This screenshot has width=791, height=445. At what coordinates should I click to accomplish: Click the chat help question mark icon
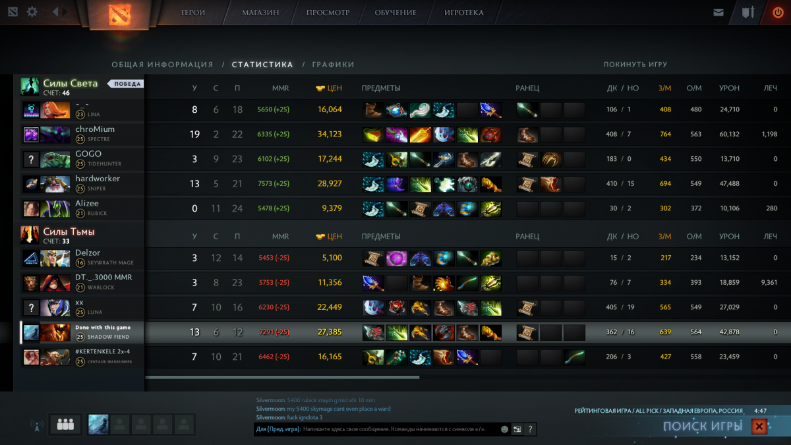coord(530,429)
